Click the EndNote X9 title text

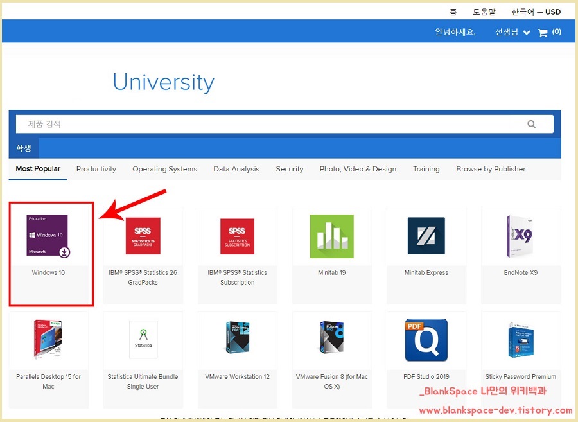click(520, 273)
